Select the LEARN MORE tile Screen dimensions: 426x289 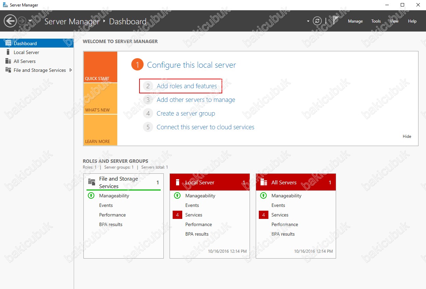point(100,130)
